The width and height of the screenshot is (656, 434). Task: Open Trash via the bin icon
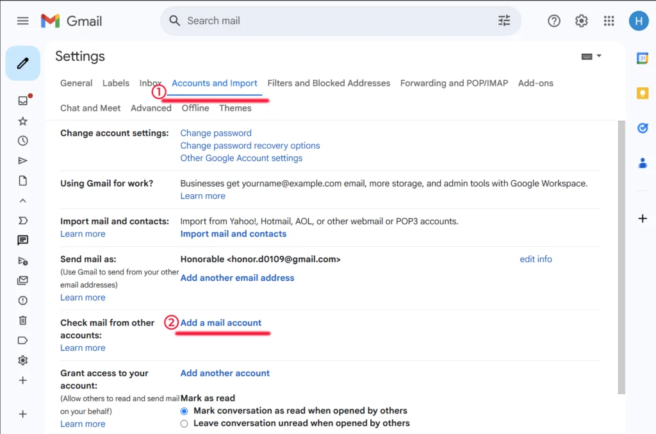pyautogui.click(x=22, y=321)
